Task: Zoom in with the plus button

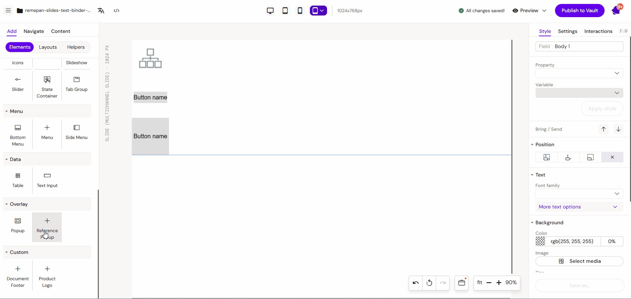Action: pyautogui.click(x=499, y=283)
